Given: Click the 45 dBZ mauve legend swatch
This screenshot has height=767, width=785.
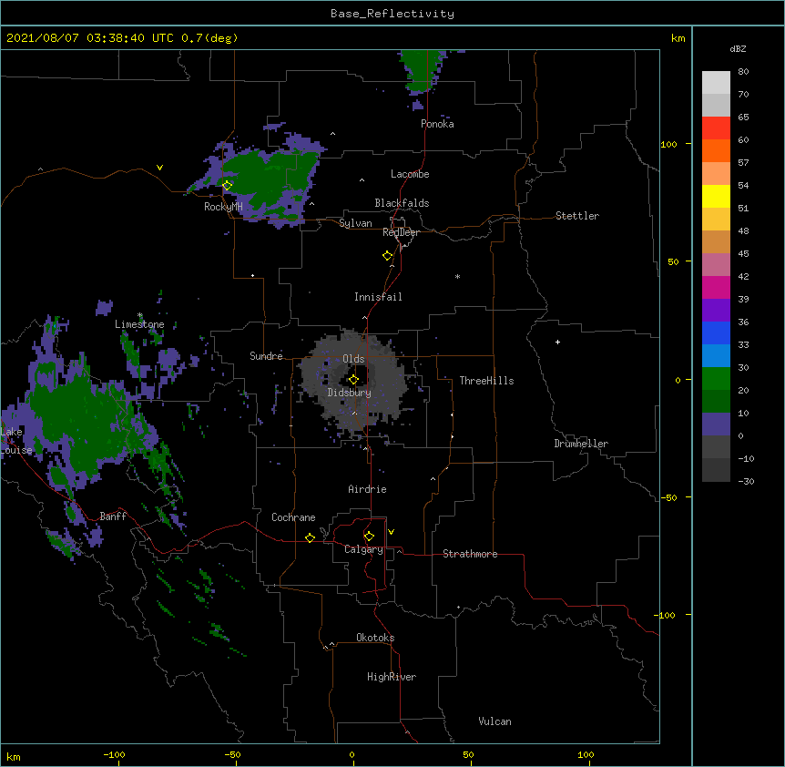Looking at the screenshot, I should (x=716, y=265).
